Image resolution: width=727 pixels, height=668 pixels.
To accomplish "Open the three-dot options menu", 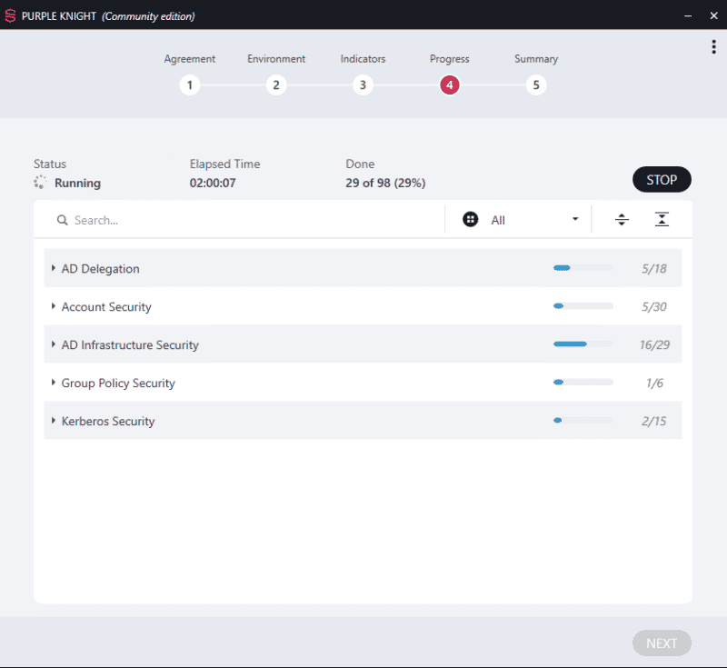I will tap(713, 47).
